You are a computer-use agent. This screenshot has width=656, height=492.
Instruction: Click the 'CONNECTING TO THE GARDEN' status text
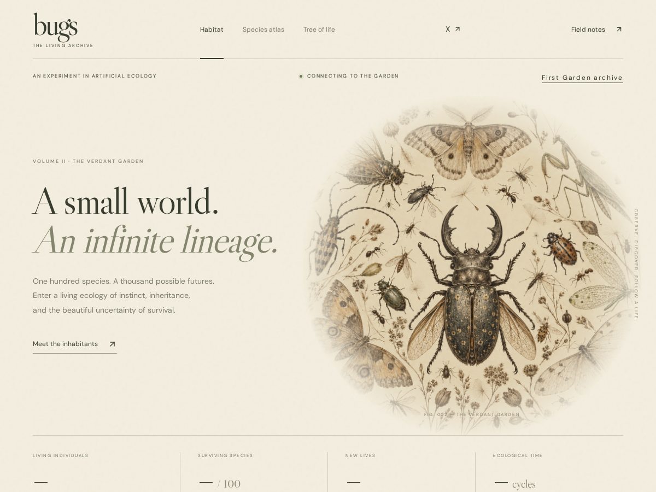click(x=353, y=76)
